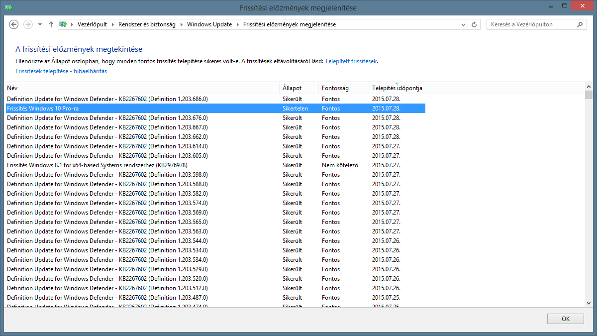Expand the chevron before Vezérlőpult
This screenshot has width=597, height=336.
(72, 24)
